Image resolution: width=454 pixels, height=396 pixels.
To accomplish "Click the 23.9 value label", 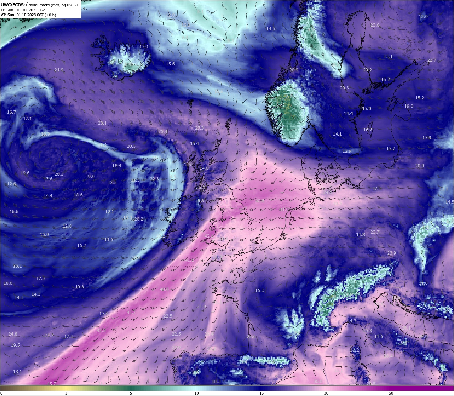I will click(x=392, y=254).
